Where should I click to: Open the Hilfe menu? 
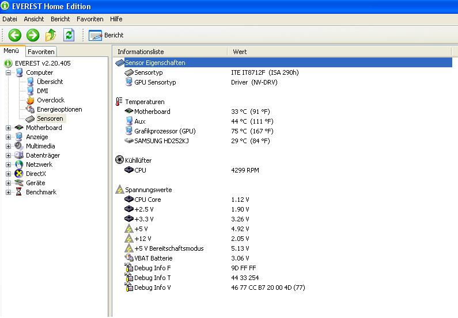pos(116,19)
